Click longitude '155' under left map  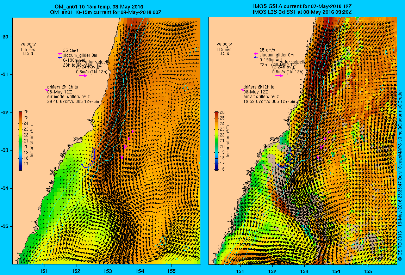pos(172,271)
